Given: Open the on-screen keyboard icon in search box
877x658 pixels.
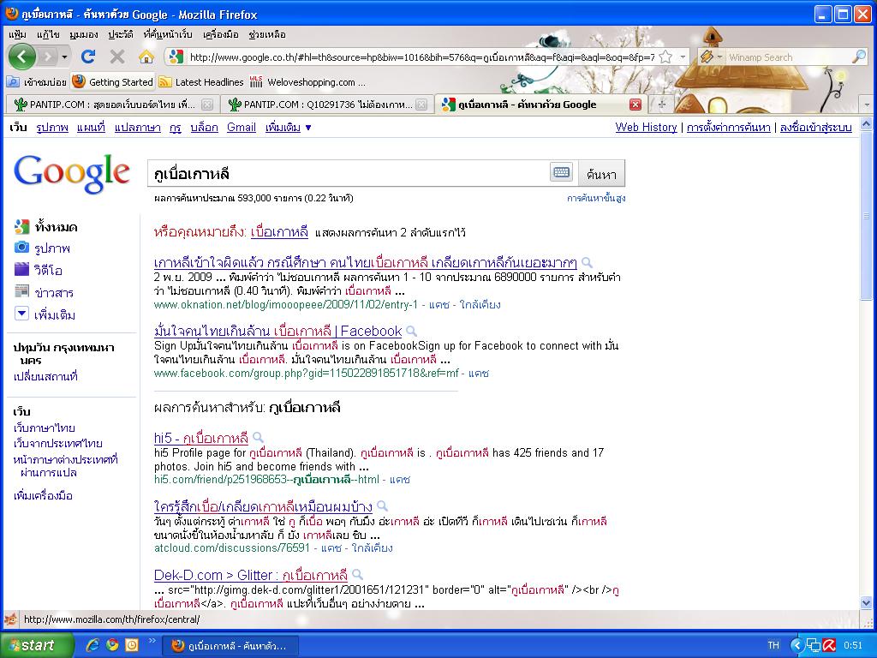Looking at the screenshot, I should point(561,173).
